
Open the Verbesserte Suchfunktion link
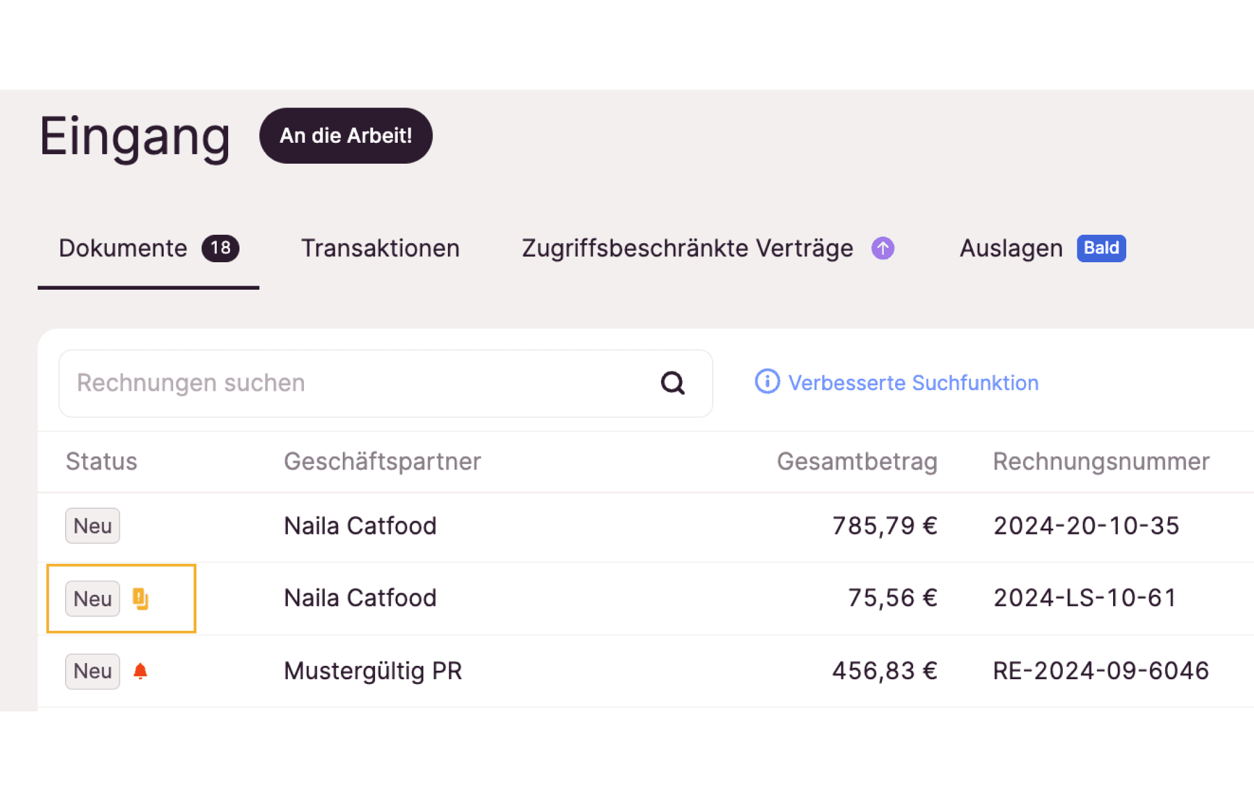click(914, 382)
